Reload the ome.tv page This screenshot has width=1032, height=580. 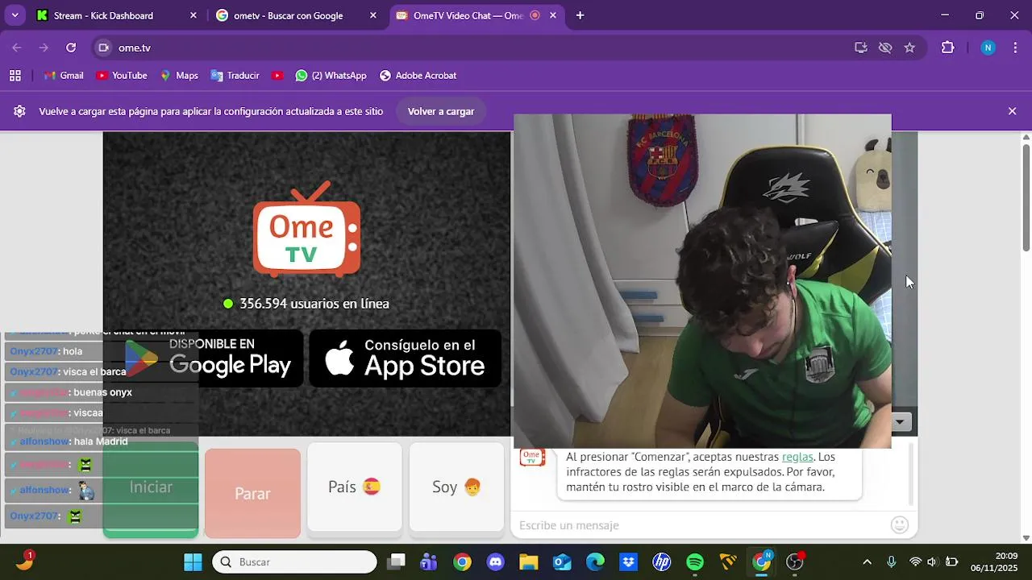[71, 48]
